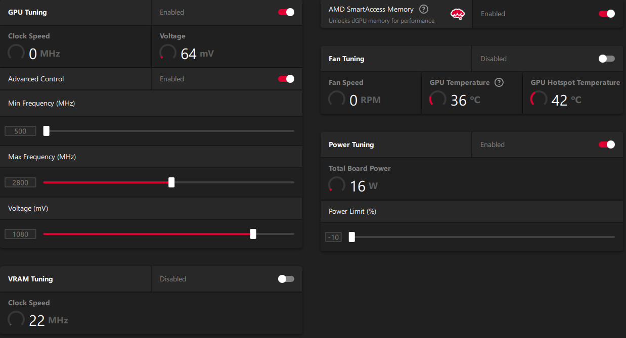This screenshot has width=626, height=338.
Task: Click the GPU Voltage gauge icon
Action: [168, 53]
